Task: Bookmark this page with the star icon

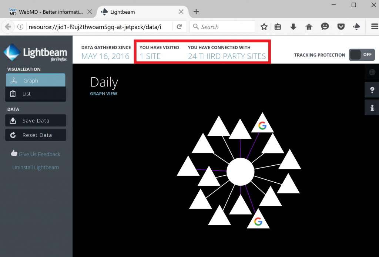Action: point(264,27)
